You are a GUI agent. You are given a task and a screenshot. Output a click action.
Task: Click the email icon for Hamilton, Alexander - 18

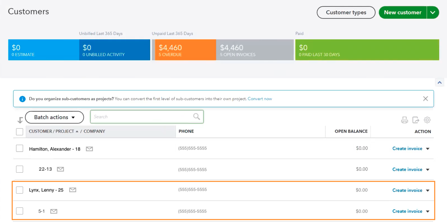click(89, 149)
